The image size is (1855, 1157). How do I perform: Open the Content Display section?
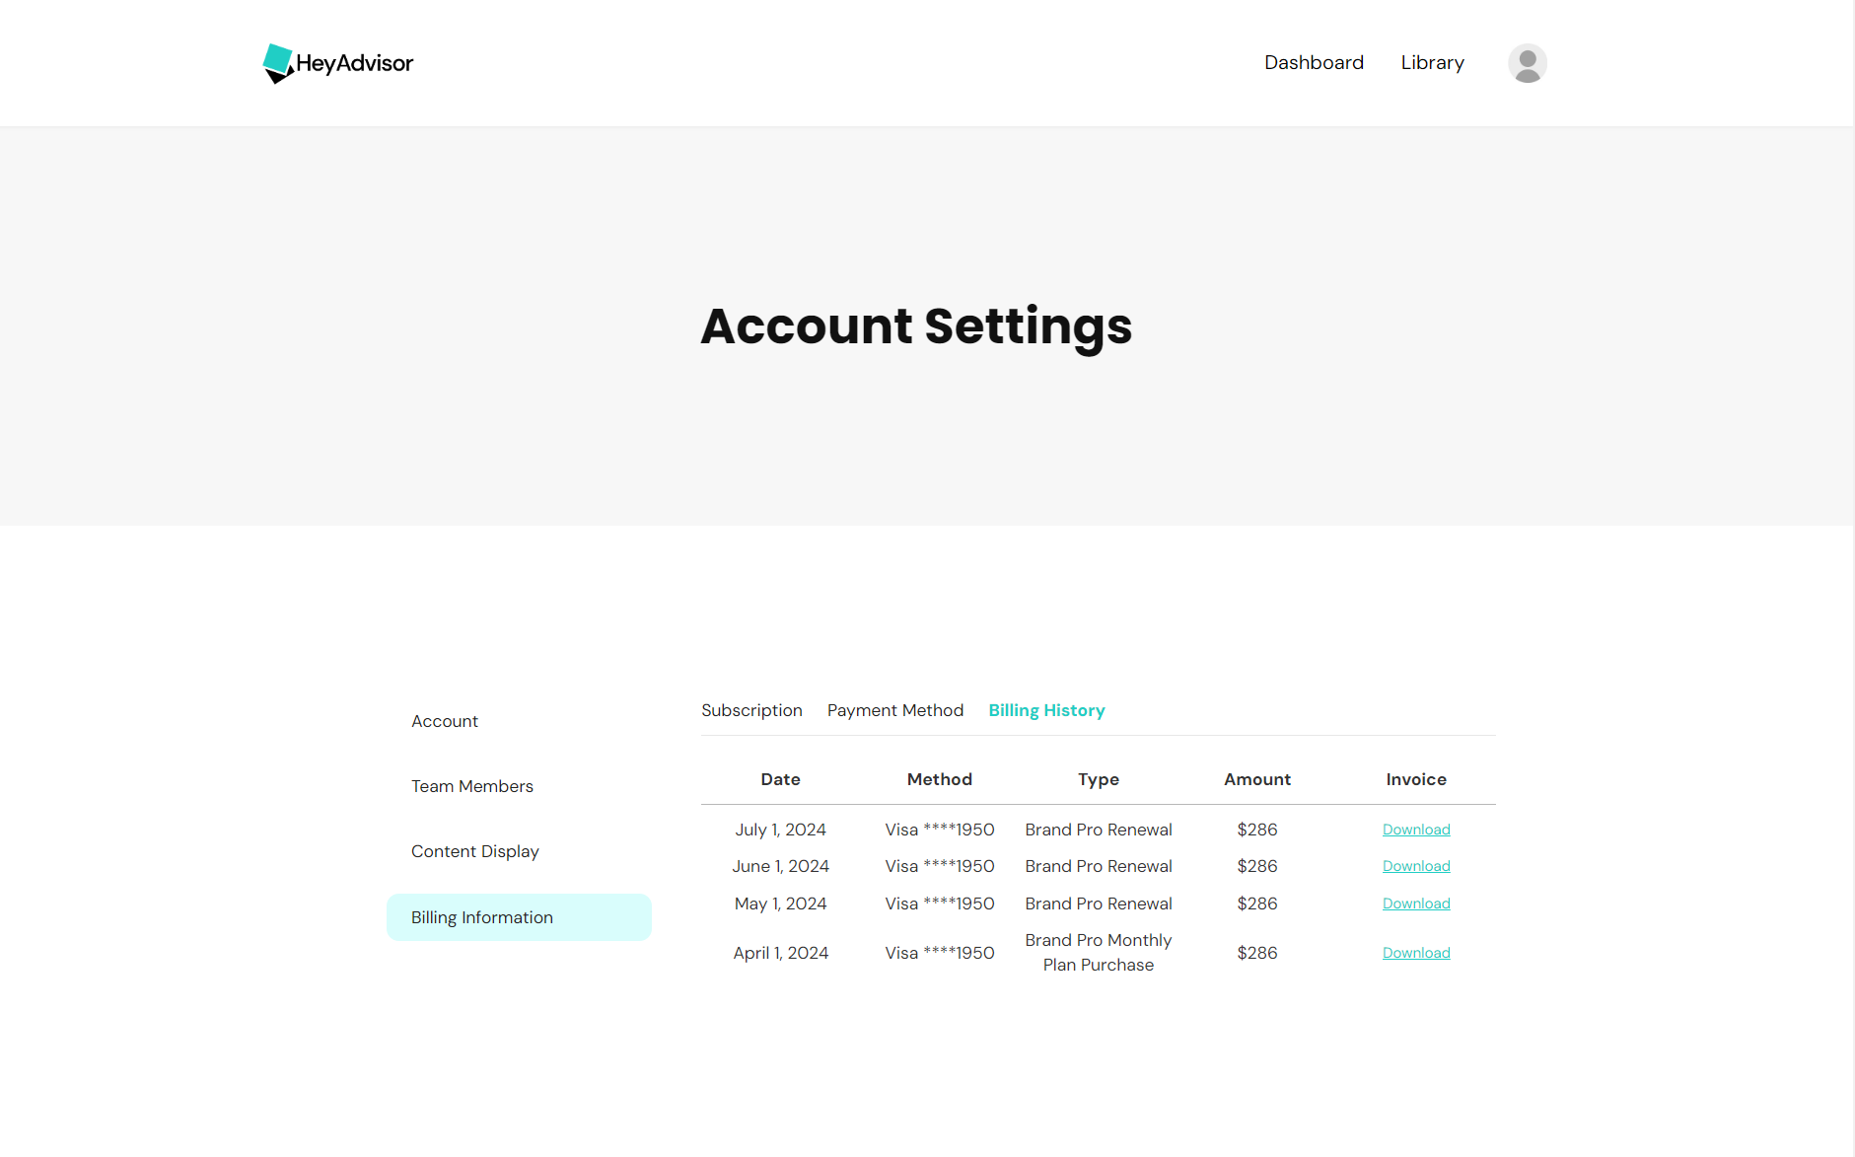(x=474, y=851)
